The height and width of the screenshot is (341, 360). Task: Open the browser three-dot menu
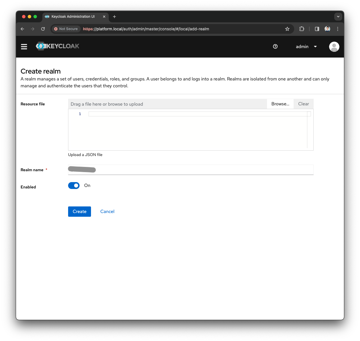(338, 29)
